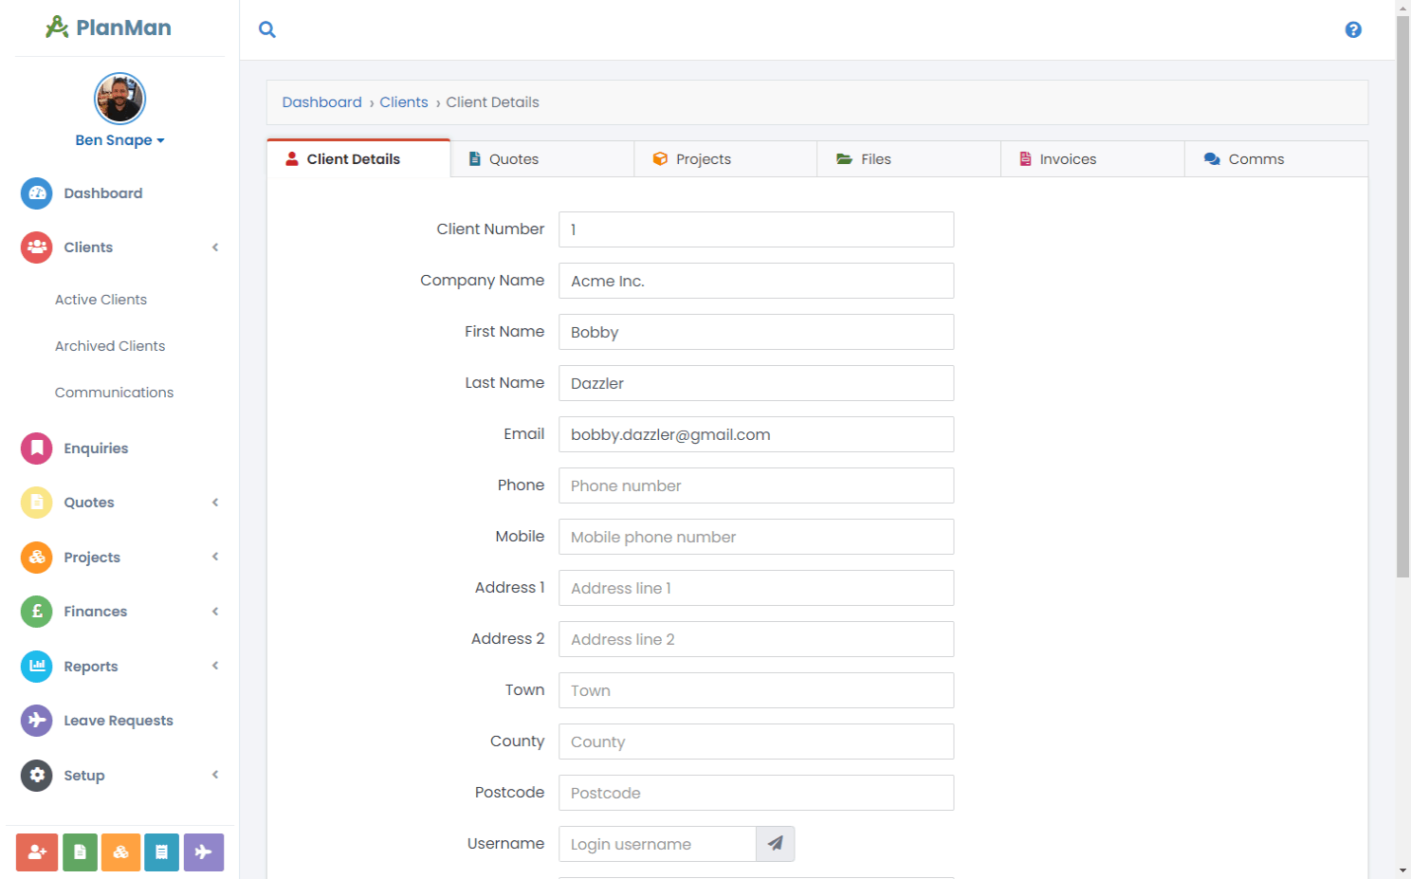1411x879 pixels.
Task: Click the Company Name field
Action: click(x=756, y=281)
